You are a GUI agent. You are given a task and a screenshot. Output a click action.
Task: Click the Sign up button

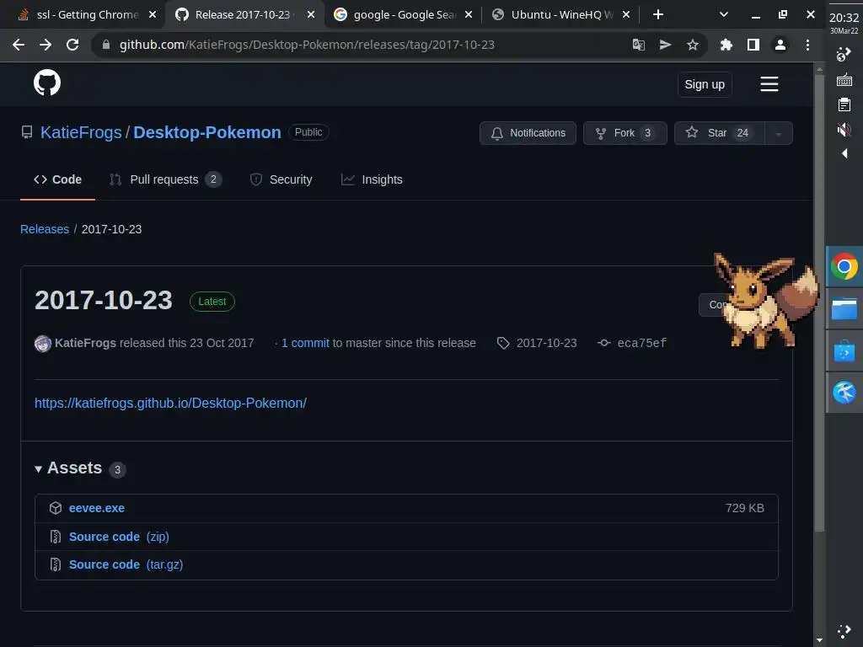tap(705, 84)
